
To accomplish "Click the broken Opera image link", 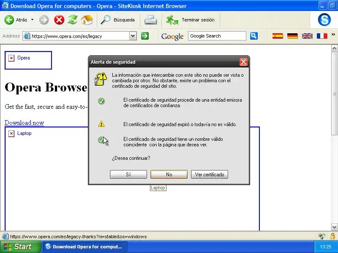I will (x=28, y=60).
